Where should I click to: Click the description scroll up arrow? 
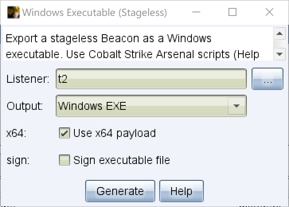click(x=279, y=33)
